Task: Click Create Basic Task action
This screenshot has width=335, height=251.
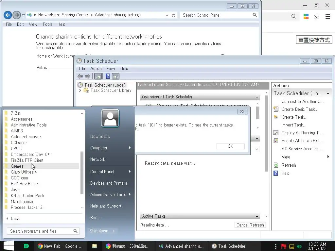Action: (x=300, y=109)
